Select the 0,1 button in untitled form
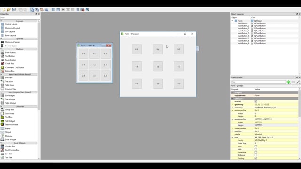This screenshot has width=301, height=169. point(95,54)
